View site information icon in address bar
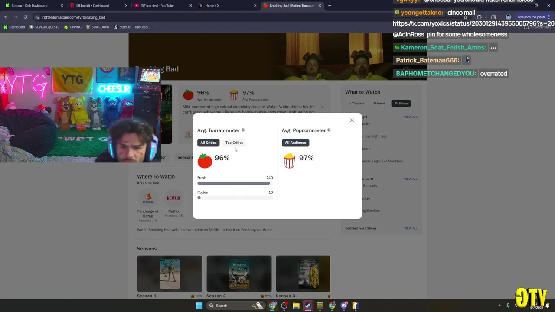This screenshot has height=312, width=555. point(37,17)
